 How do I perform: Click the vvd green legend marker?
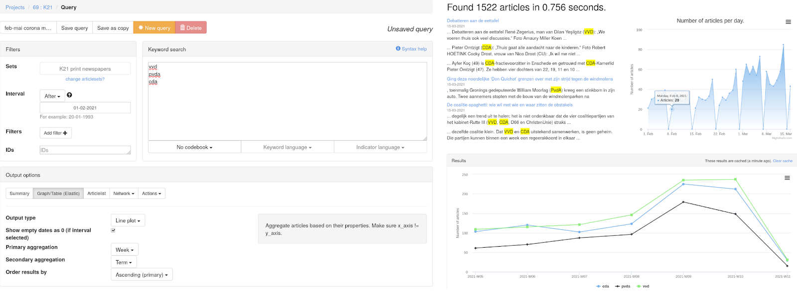tap(639, 286)
